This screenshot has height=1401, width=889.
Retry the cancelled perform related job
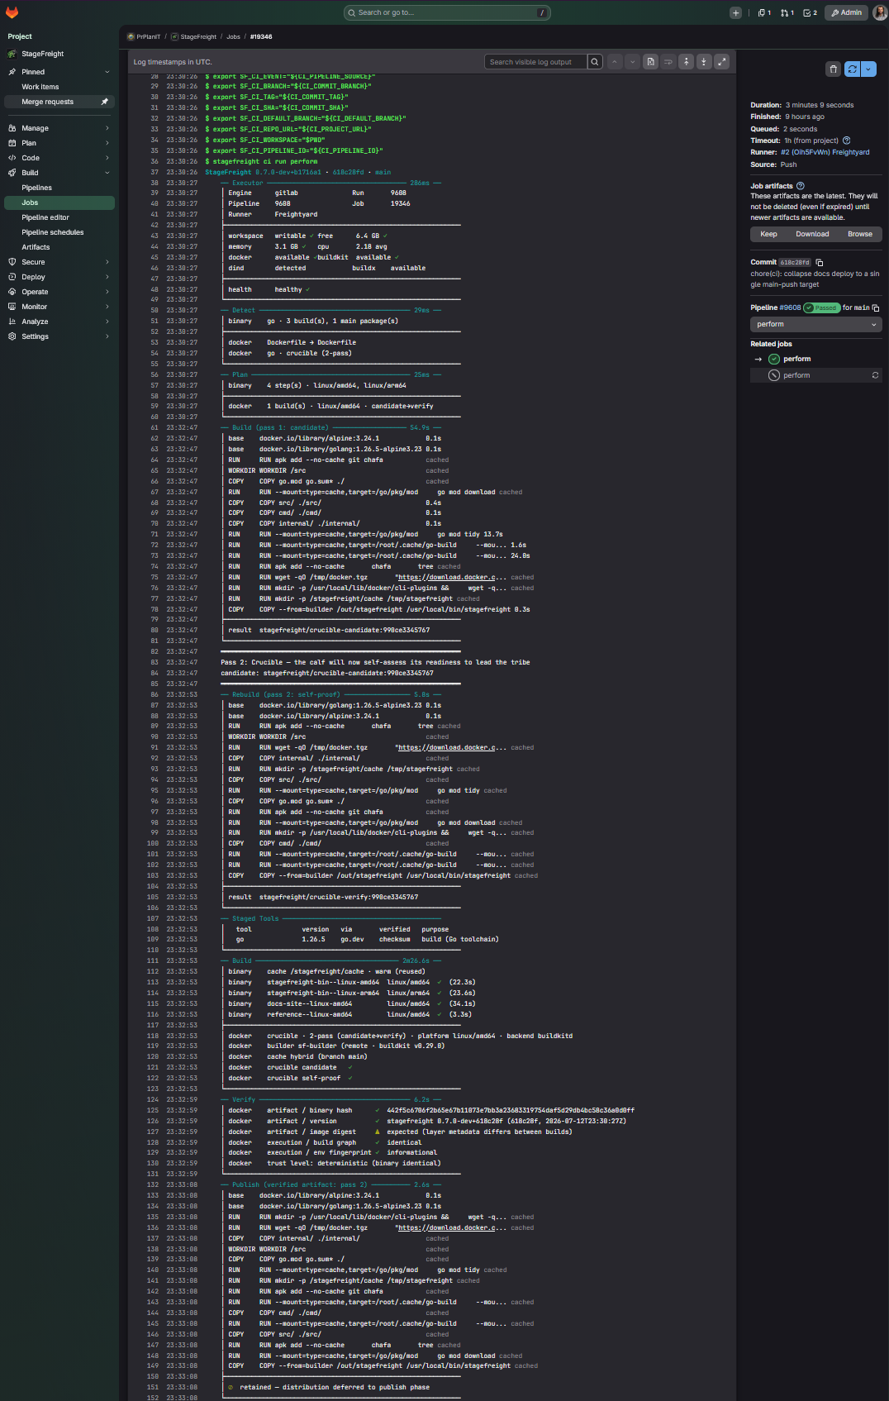click(875, 375)
